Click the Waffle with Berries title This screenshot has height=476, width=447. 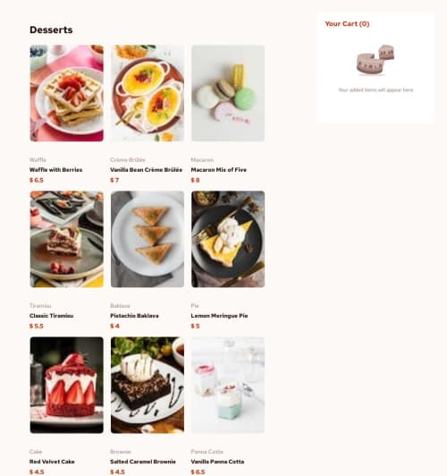coord(56,170)
